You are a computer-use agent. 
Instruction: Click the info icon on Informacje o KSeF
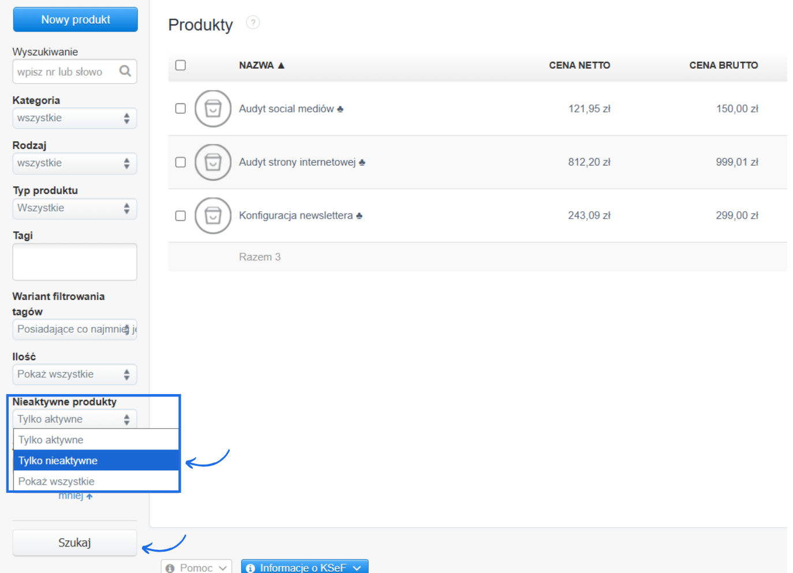250,568
